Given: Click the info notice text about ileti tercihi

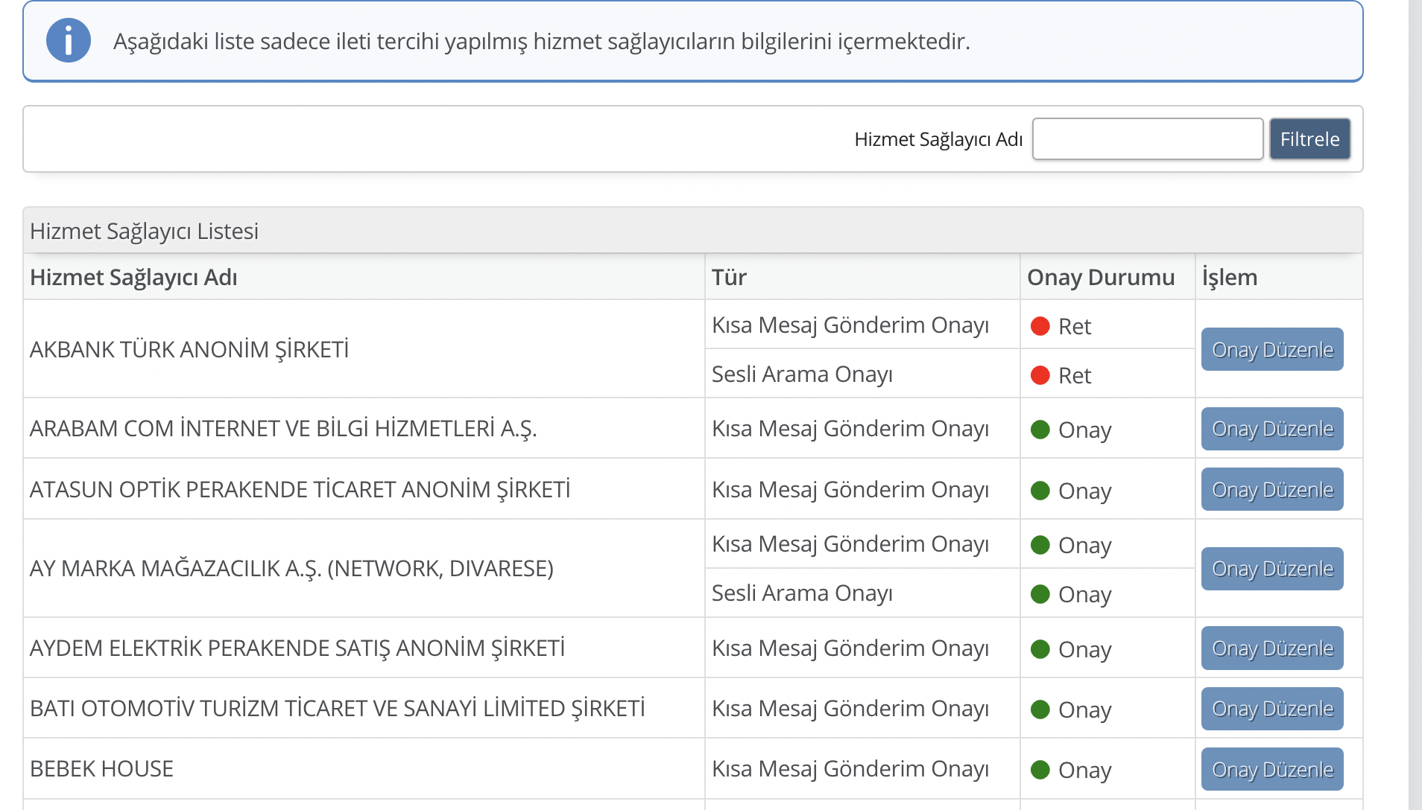Looking at the screenshot, I should [542, 41].
